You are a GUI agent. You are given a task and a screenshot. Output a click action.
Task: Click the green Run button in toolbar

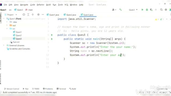142,10
